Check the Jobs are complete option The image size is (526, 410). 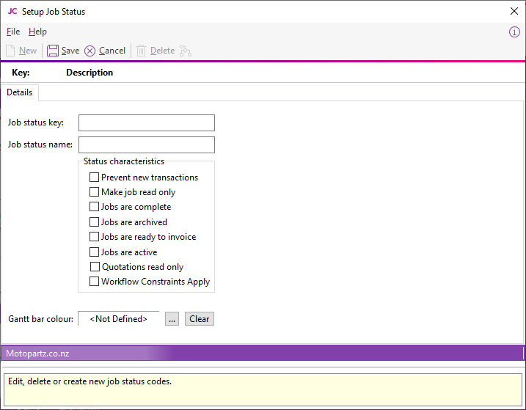click(94, 207)
